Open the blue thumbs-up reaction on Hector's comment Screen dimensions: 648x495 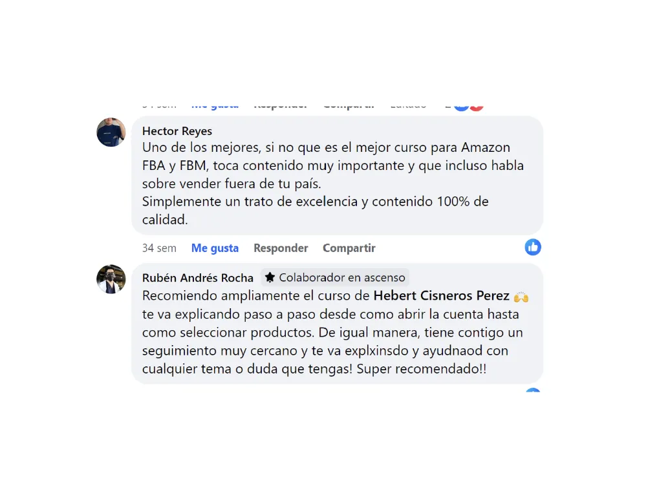pos(533,247)
